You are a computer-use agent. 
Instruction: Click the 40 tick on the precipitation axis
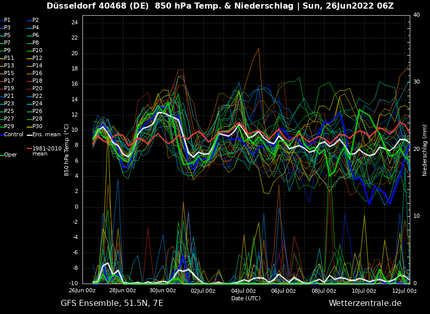tap(416, 15)
